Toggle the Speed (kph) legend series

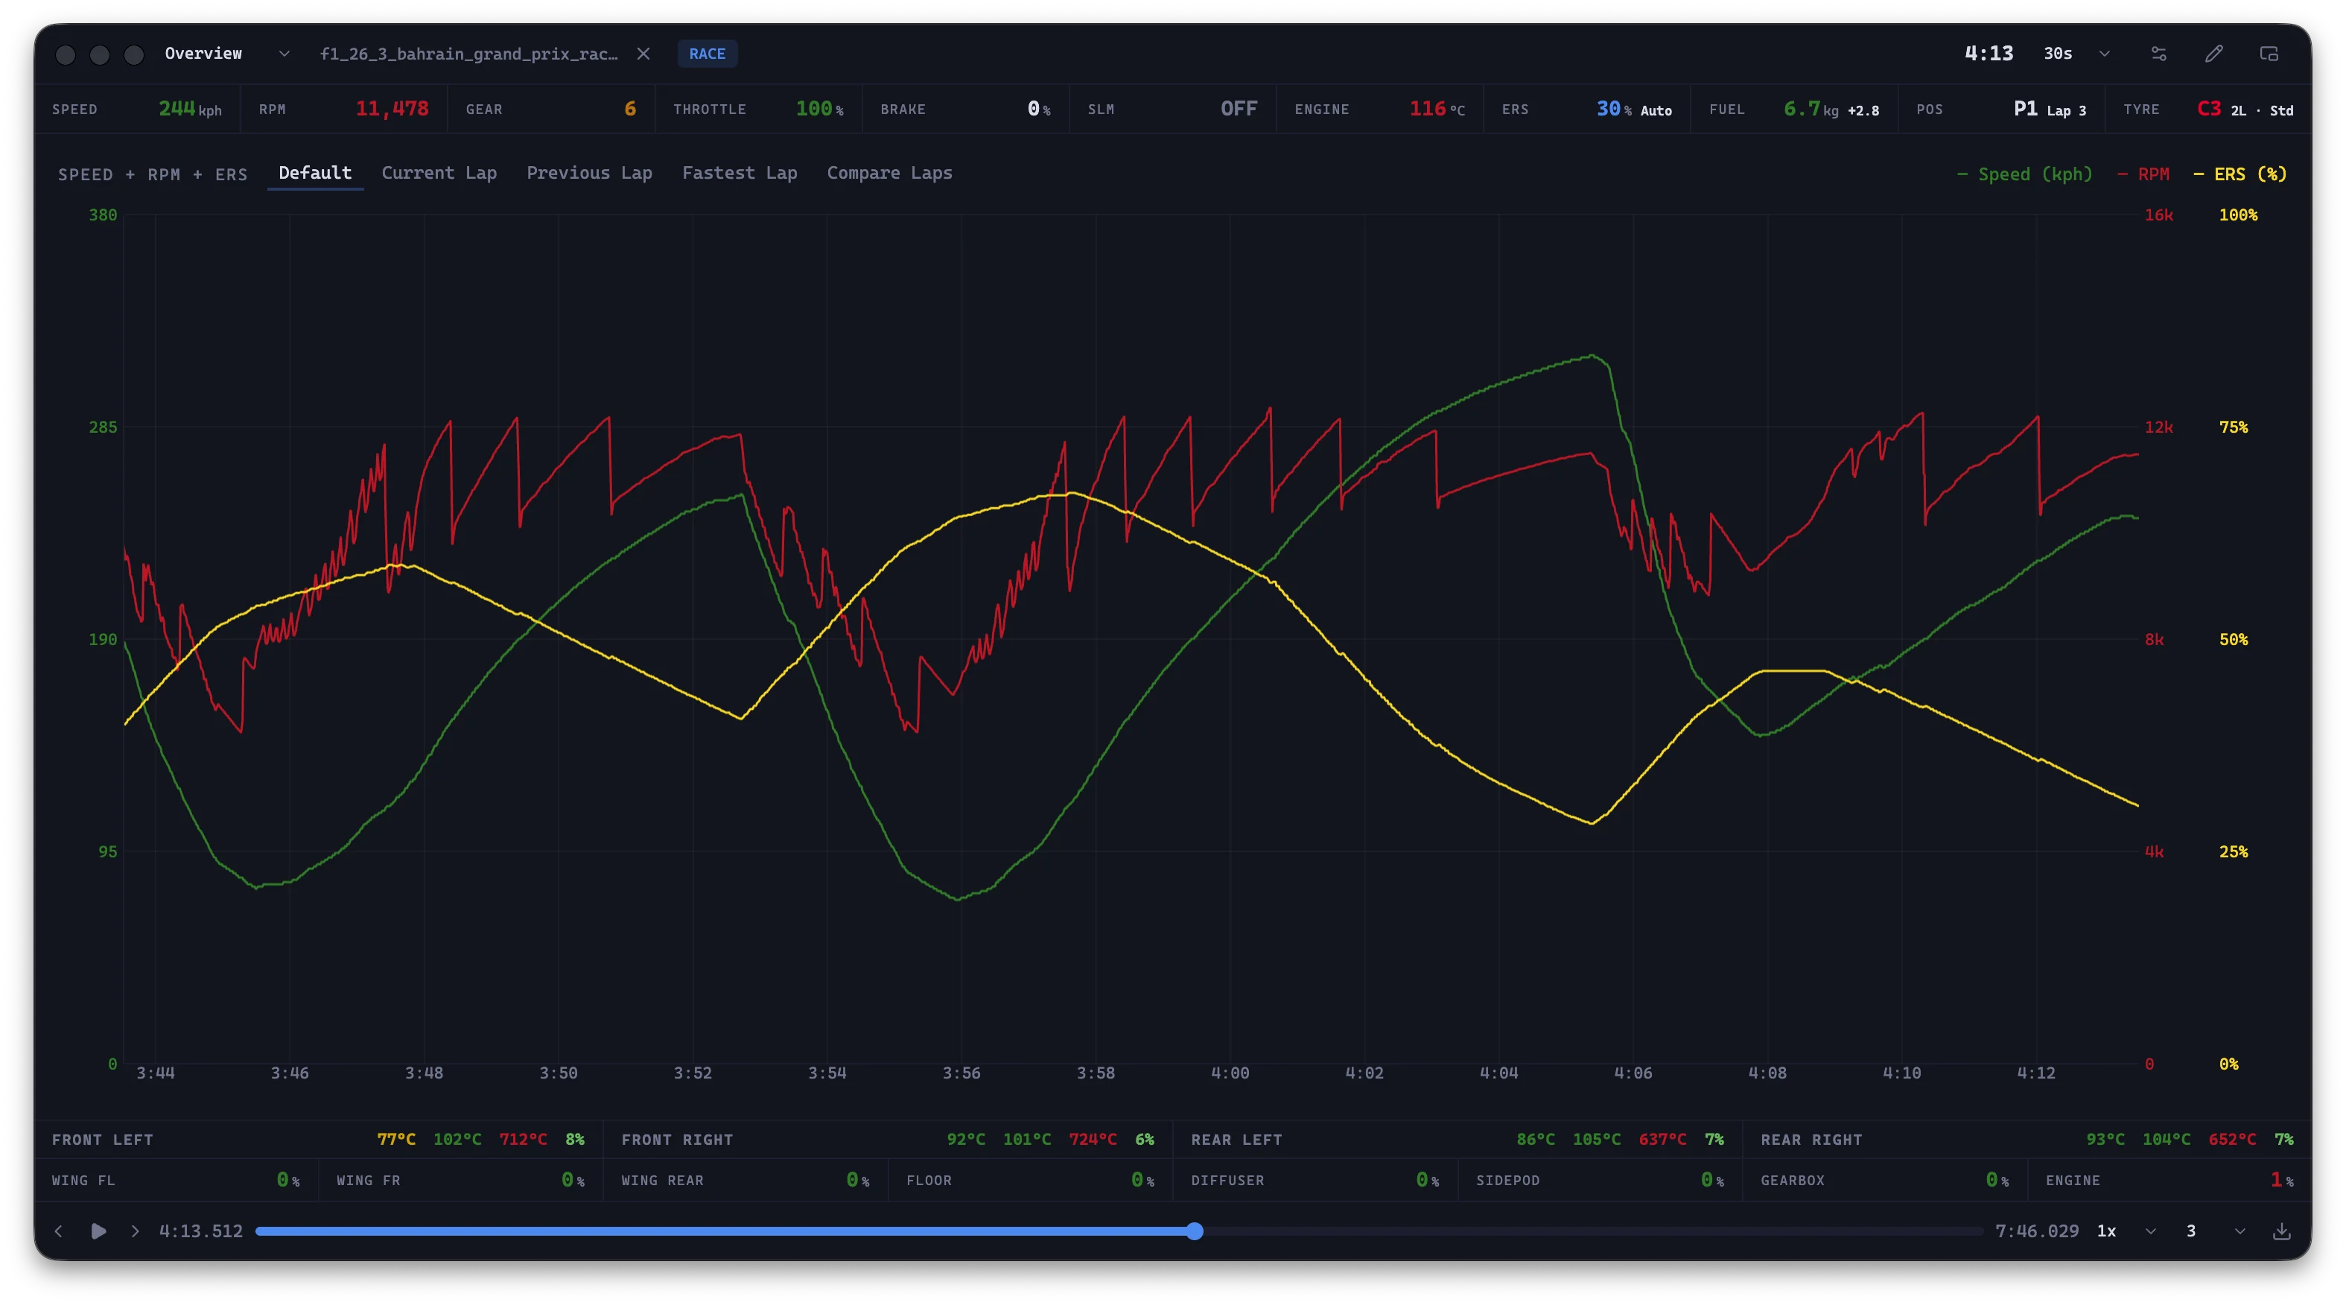[2024, 174]
